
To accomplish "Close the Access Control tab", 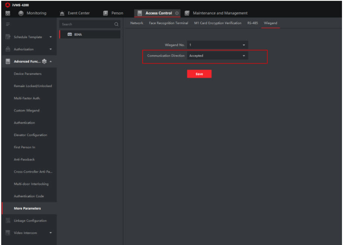I will coord(177,13).
